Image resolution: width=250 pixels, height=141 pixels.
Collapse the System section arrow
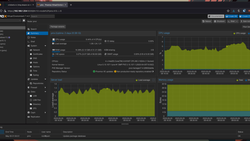(45, 46)
